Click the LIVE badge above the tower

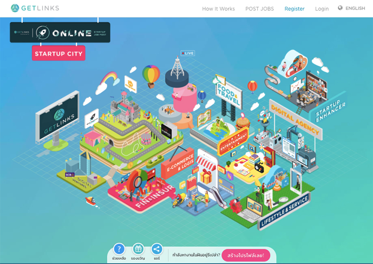click(x=187, y=53)
